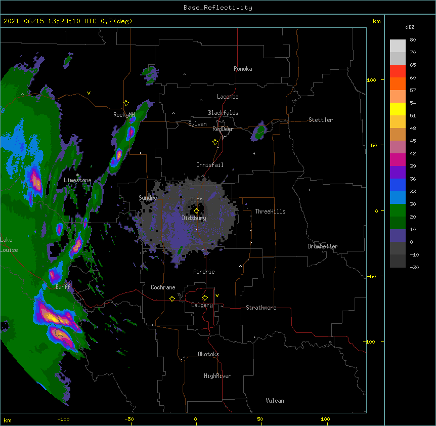Click the HighRiver label
The image size is (436, 426).
(x=217, y=376)
